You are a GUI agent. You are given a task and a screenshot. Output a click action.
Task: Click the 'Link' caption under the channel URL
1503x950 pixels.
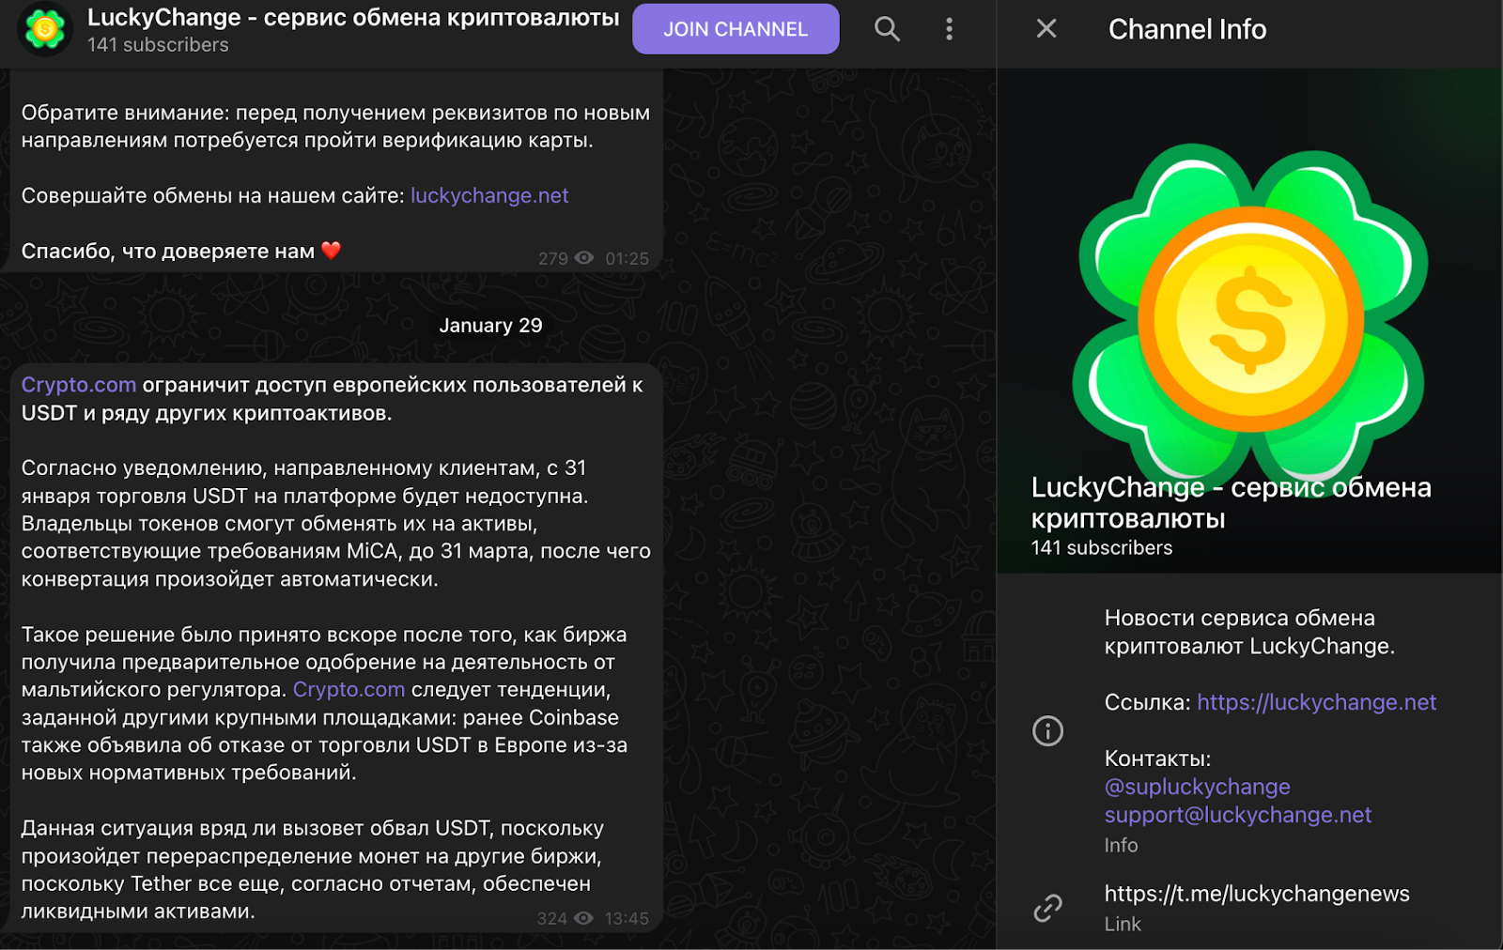[x=1123, y=924]
